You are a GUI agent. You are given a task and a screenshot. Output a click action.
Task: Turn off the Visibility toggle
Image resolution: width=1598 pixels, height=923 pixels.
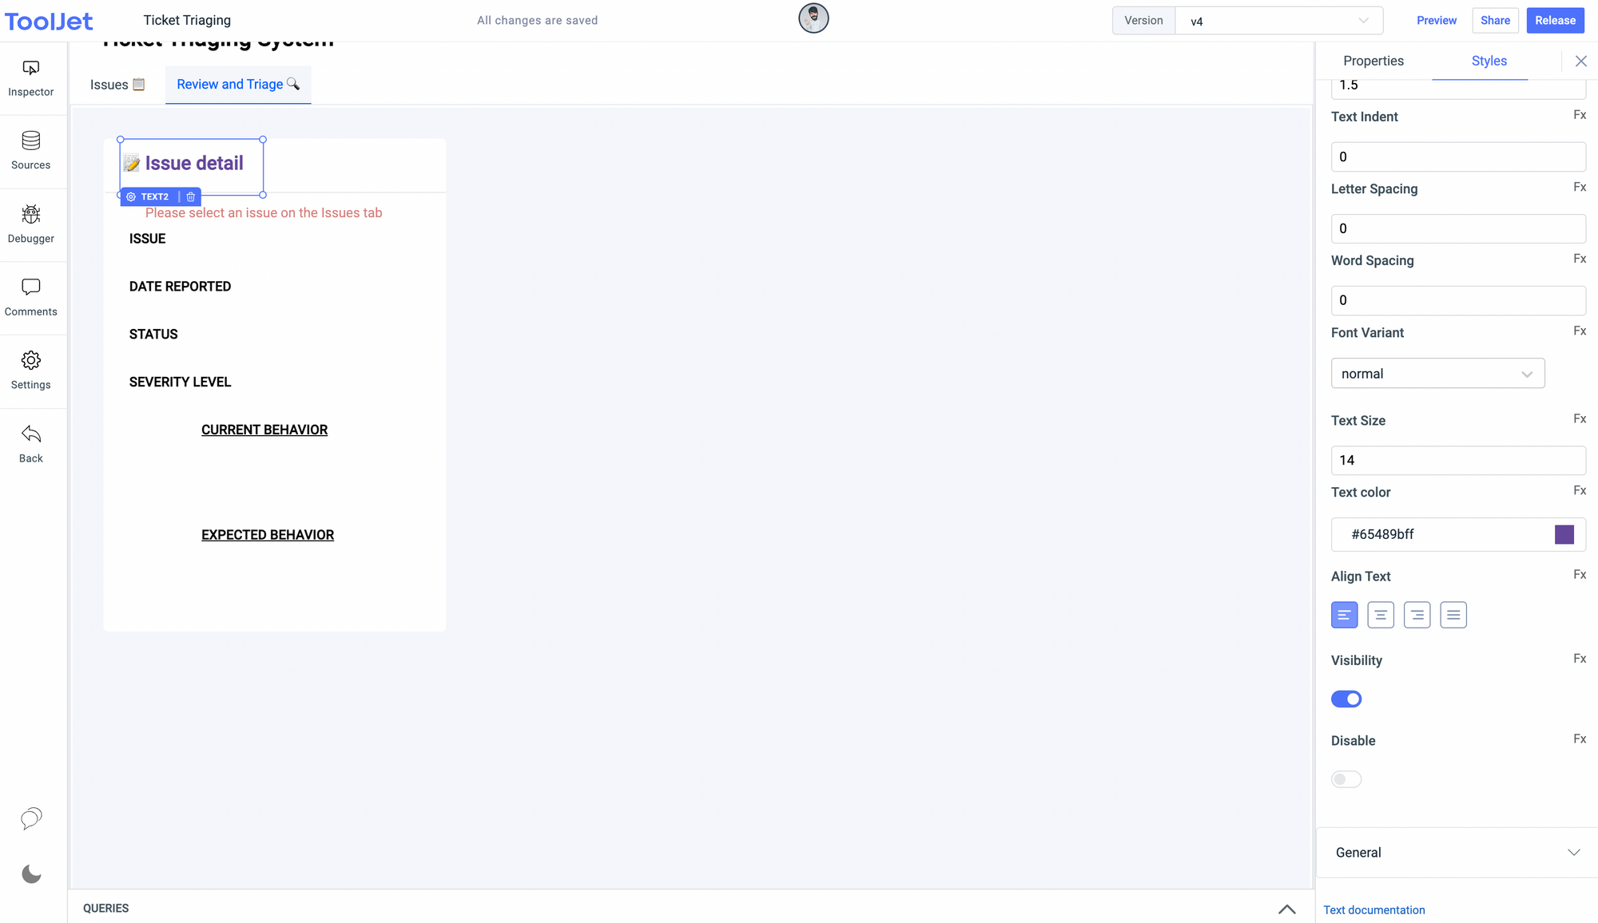[1346, 699]
